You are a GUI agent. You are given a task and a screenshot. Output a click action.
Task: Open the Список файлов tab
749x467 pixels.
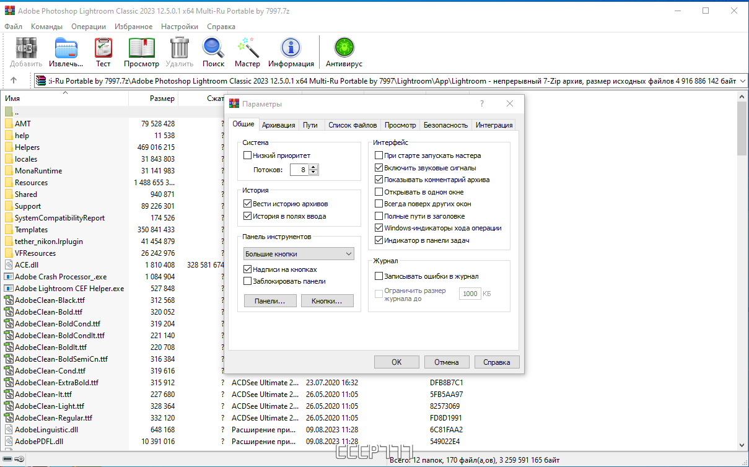(353, 125)
